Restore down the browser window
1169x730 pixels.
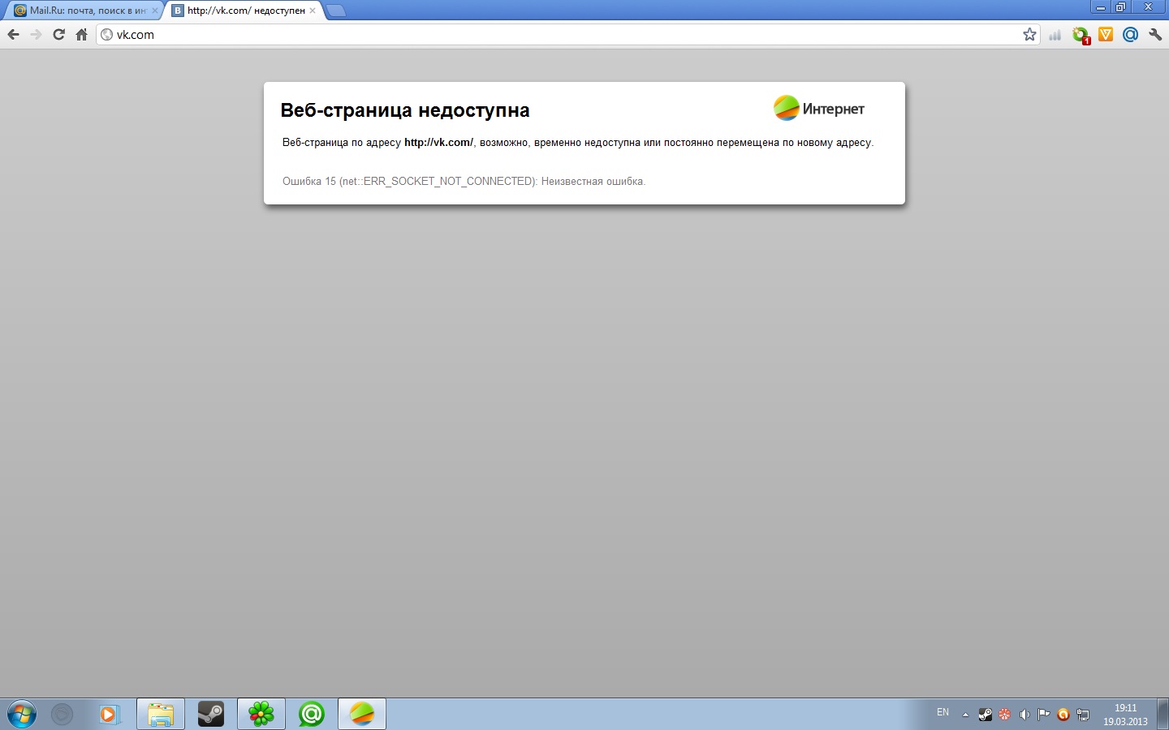coord(1121,7)
